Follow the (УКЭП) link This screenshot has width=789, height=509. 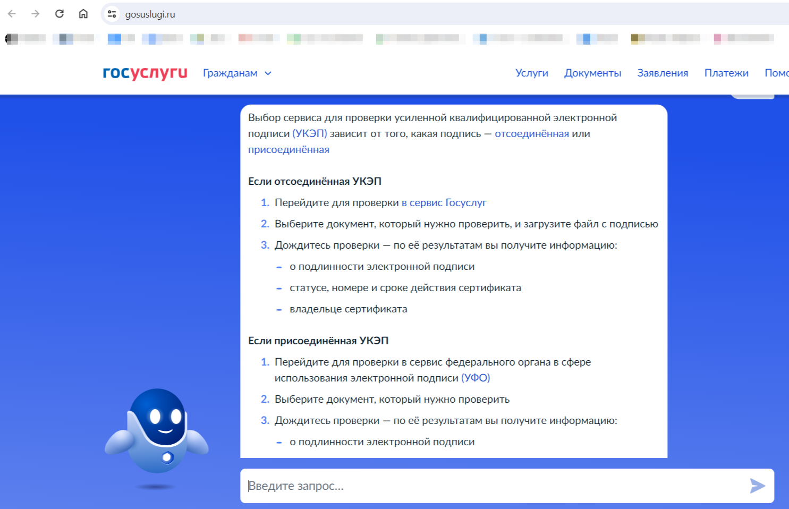pos(310,134)
